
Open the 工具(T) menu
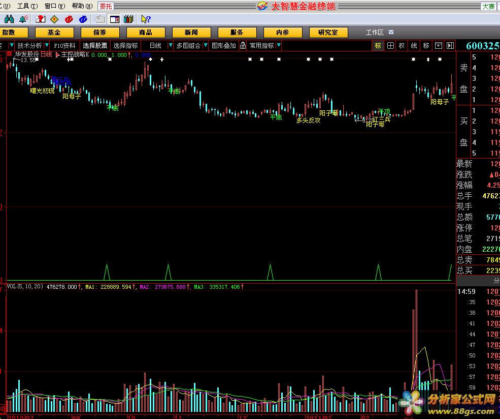point(27,6)
